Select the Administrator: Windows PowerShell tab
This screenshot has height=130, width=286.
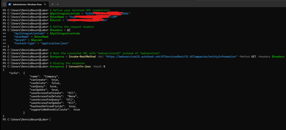(28, 4)
